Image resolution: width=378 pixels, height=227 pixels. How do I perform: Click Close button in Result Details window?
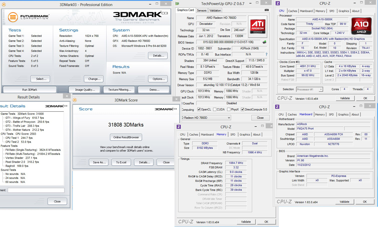(x=57, y=201)
